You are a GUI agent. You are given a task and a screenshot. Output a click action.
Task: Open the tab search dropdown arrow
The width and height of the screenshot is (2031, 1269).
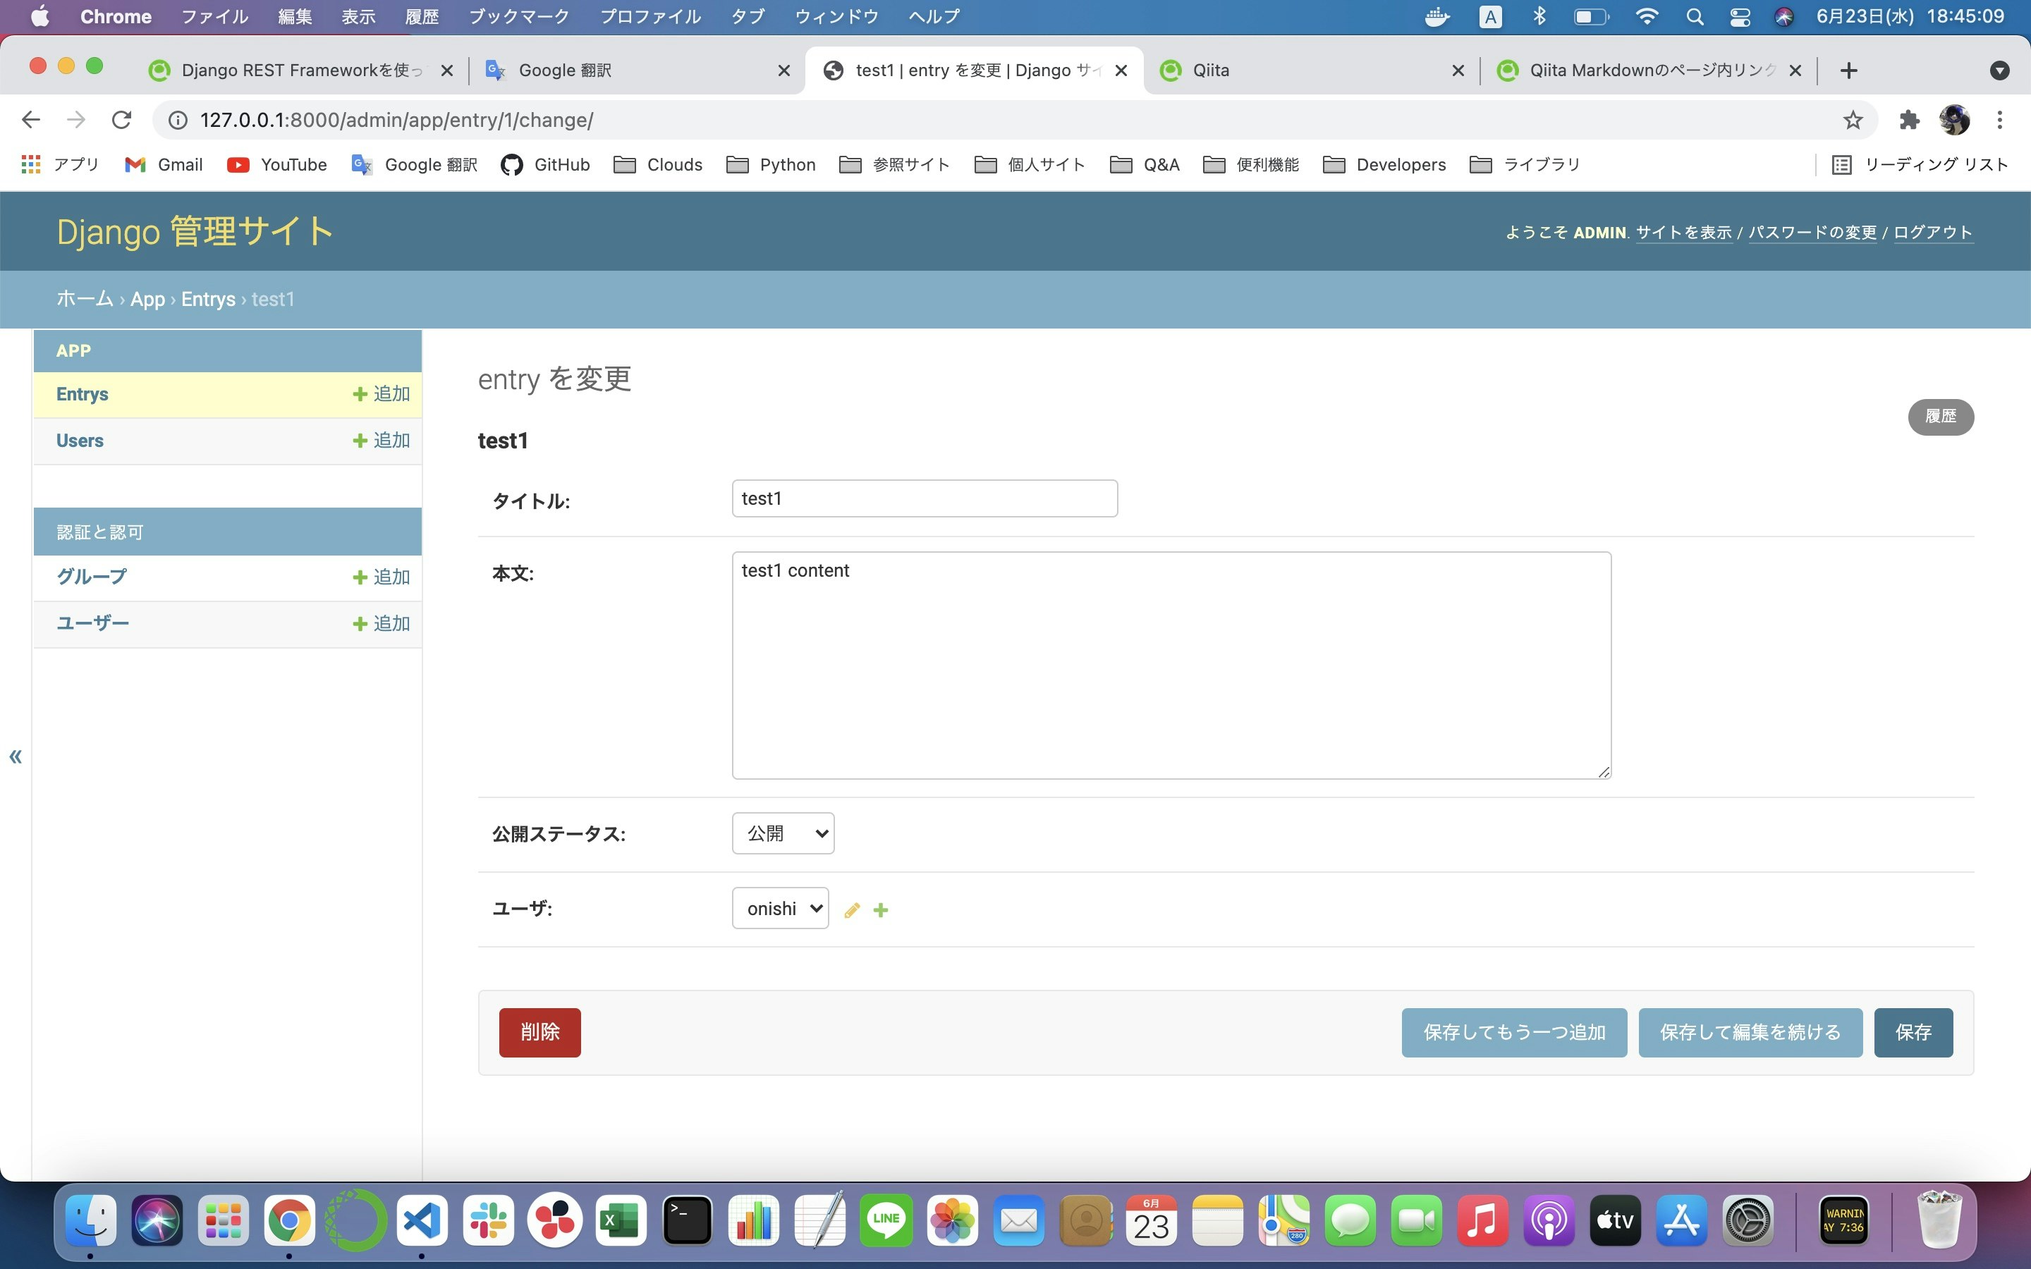1999,70
